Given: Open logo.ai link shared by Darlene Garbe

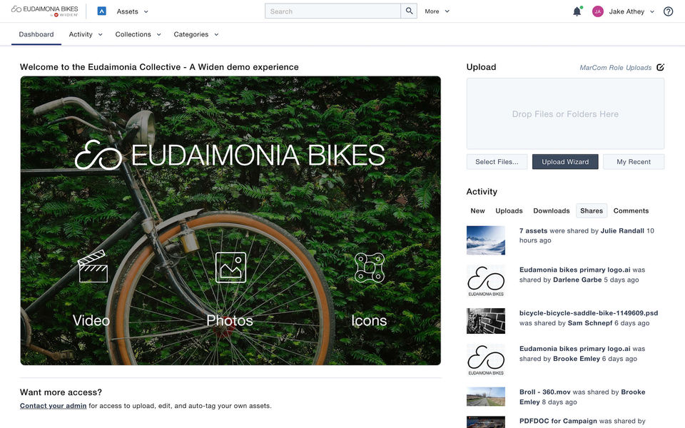Looking at the screenshot, I should 575,270.
